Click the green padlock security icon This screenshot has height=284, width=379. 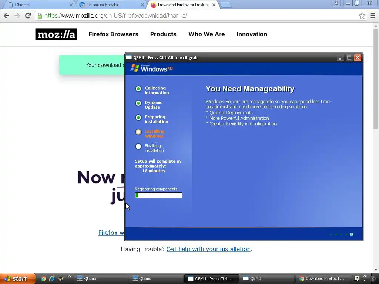click(40, 16)
